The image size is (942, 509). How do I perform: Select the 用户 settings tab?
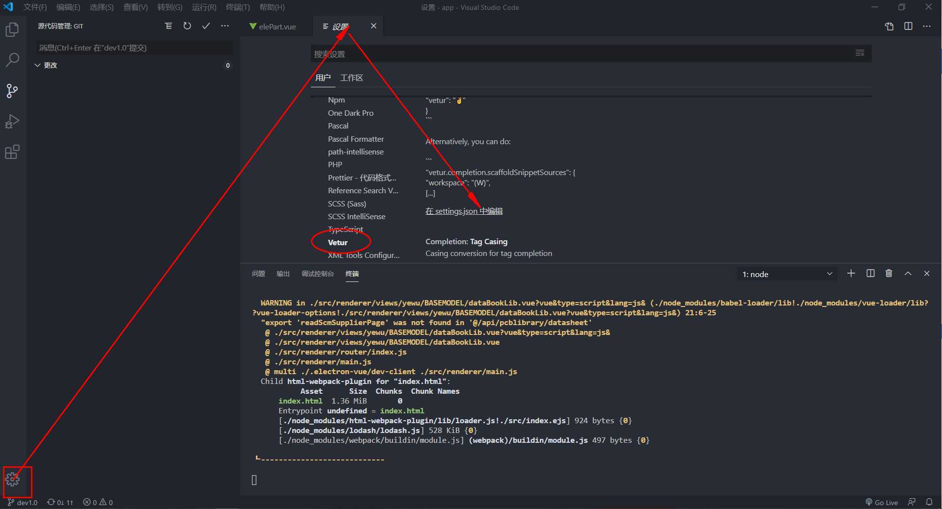323,77
